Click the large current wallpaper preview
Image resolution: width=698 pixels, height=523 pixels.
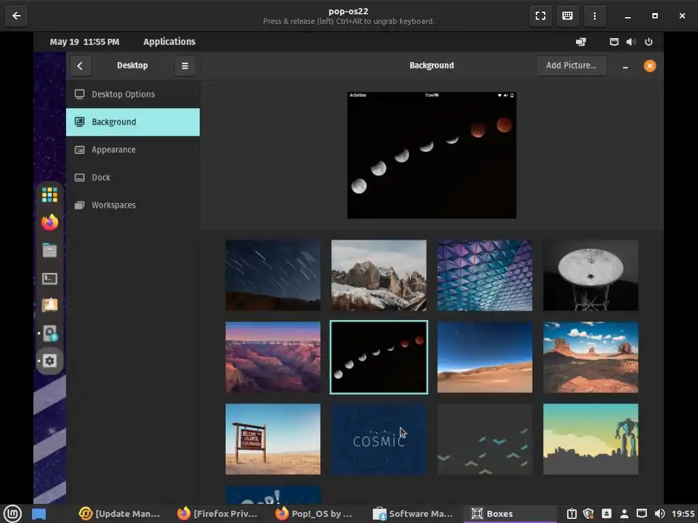click(431, 155)
